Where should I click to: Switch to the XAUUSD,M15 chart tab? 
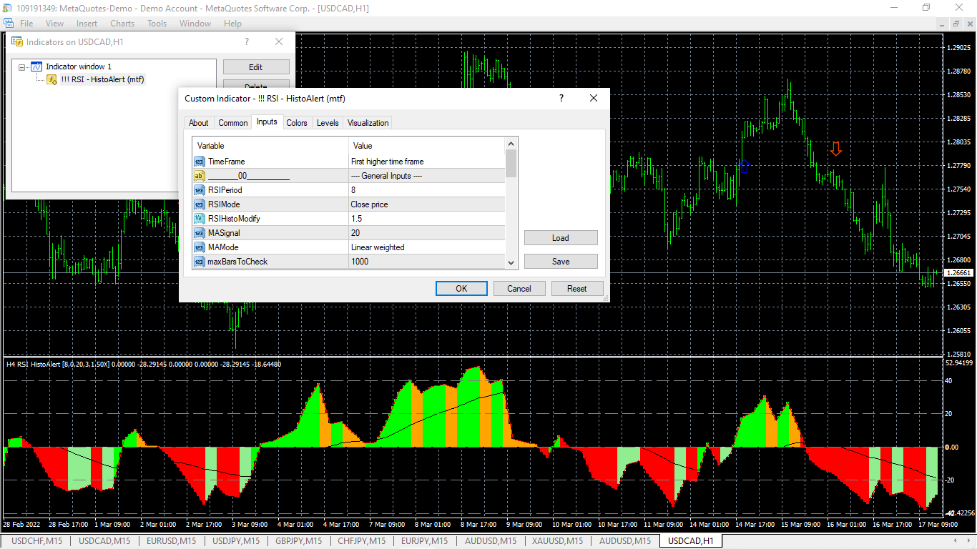(556, 541)
